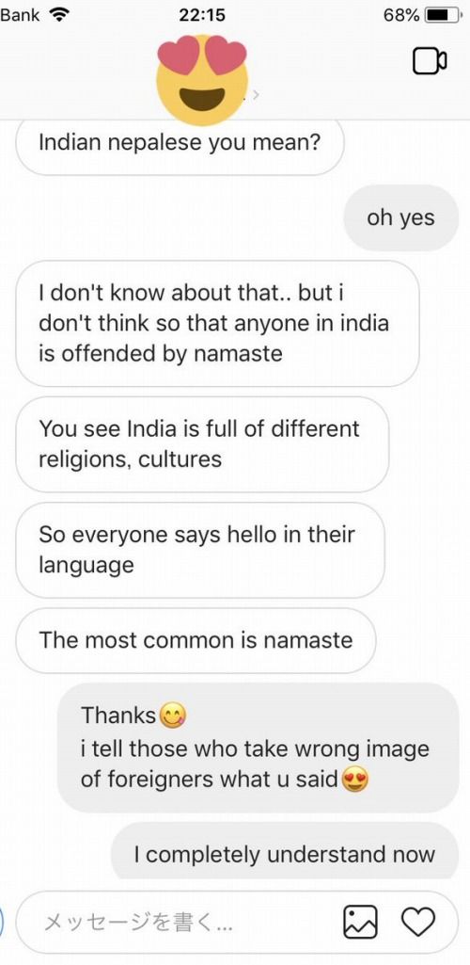Send a heart reaction icon
Image resolution: width=470 pixels, height=965 pixels.
click(x=417, y=922)
